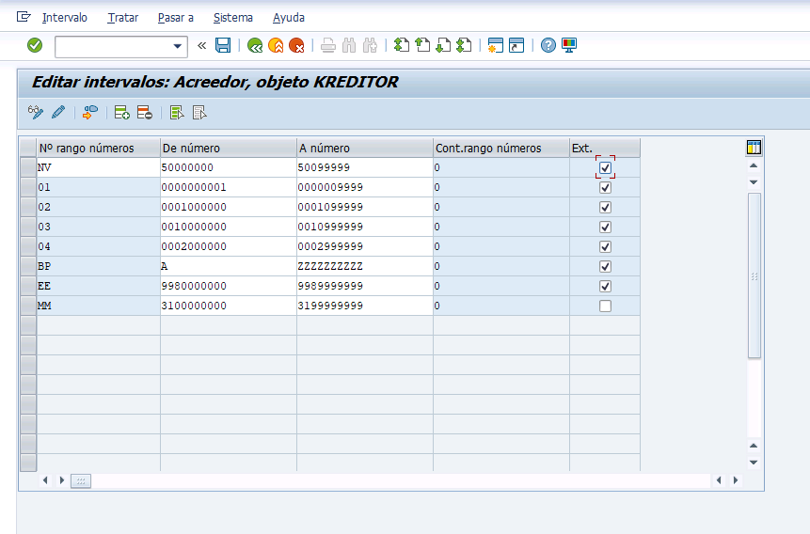Open the Pasar a menu
Viewport: 810px width, 534px height.
[176, 18]
